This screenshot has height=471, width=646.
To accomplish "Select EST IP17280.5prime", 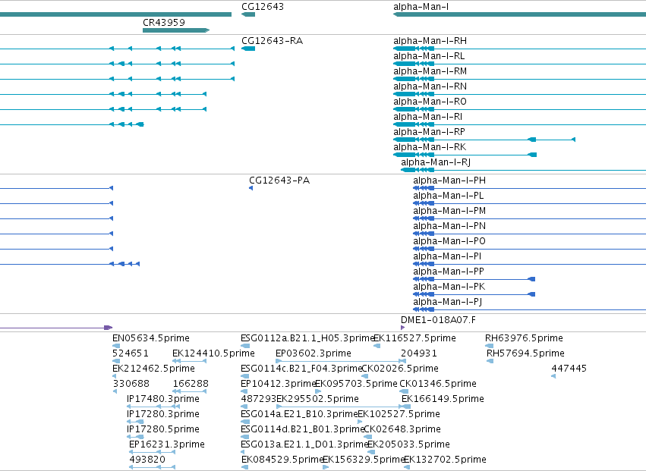I will point(163,429).
